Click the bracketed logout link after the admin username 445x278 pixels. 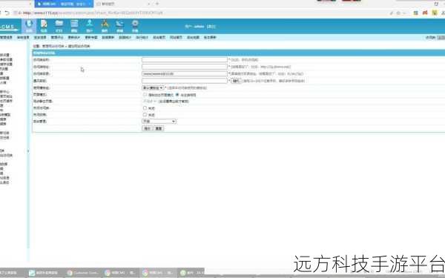pos(211,27)
